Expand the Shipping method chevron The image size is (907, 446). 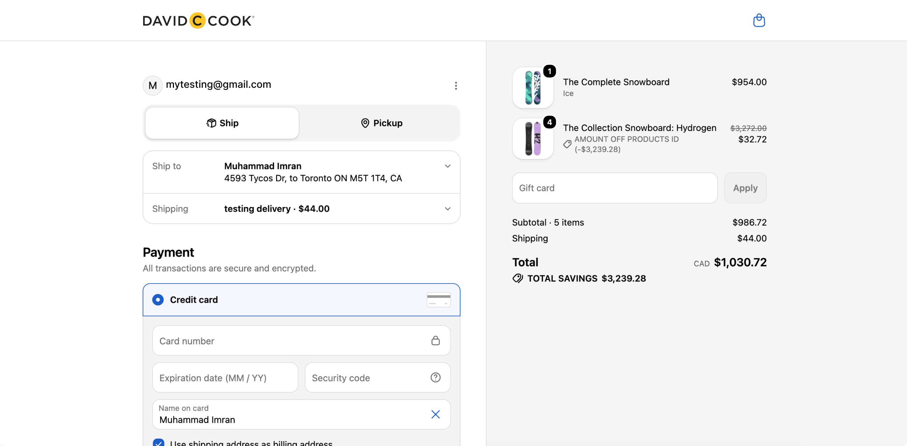447,209
